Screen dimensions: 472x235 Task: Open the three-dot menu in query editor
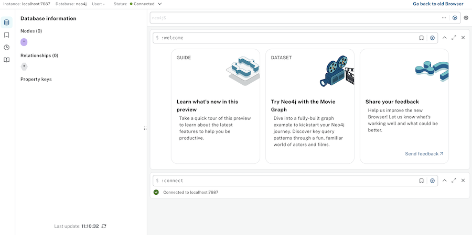point(444,18)
